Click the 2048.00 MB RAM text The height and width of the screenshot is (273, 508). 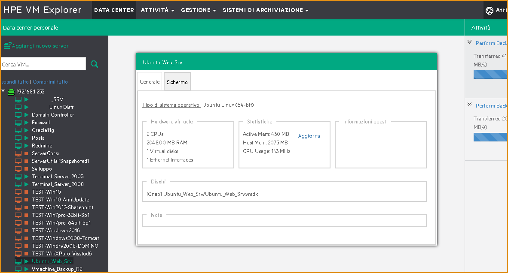(x=167, y=142)
